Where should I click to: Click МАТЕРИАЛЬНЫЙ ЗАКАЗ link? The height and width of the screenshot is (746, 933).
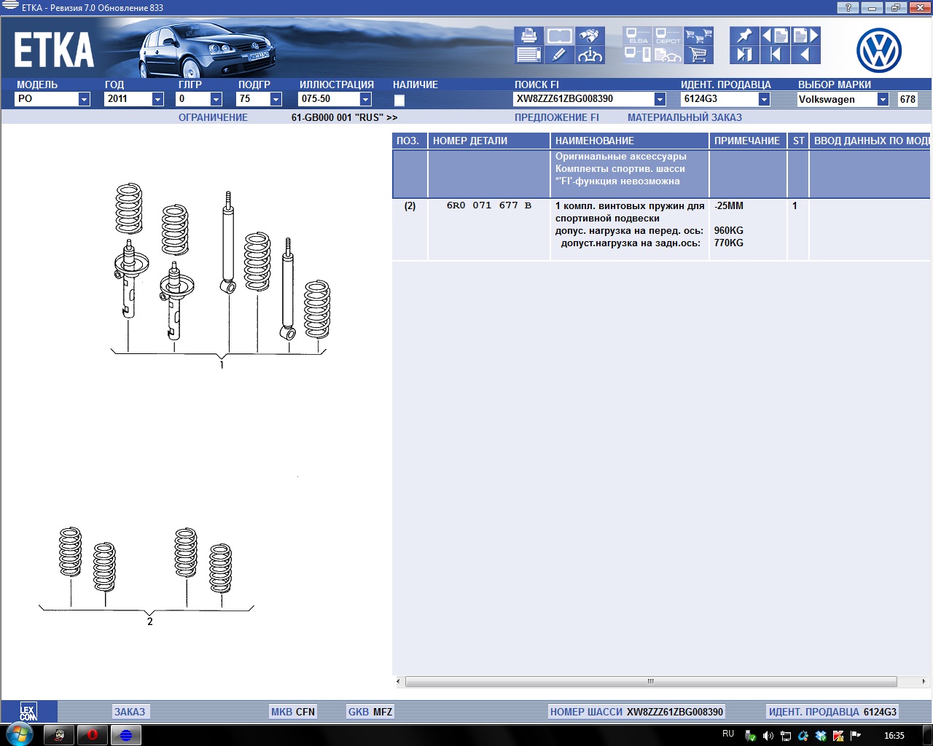684,117
